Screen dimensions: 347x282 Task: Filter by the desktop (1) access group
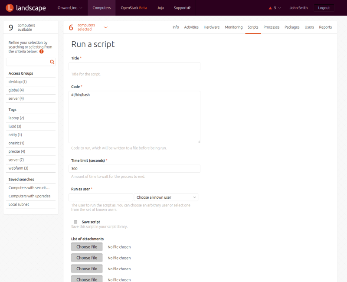17,82
